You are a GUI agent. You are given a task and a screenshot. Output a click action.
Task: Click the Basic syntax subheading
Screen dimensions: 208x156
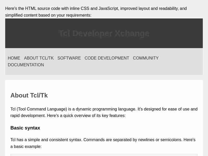click(x=25, y=128)
